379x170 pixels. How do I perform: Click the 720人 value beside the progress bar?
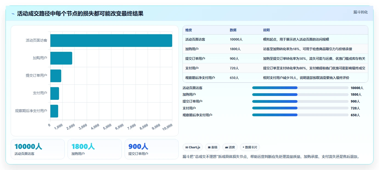click(355, 108)
